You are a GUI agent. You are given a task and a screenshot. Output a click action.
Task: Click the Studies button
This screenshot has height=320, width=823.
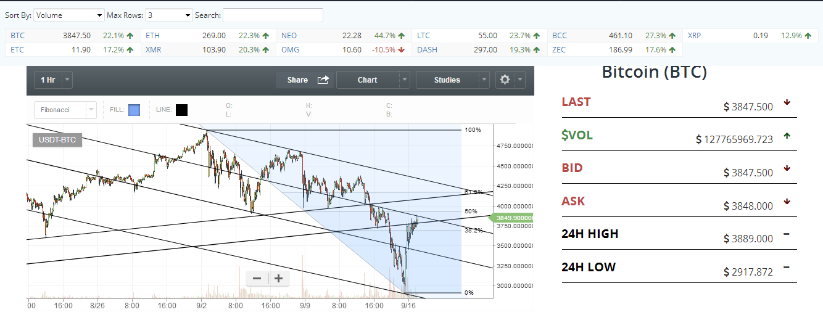click(x=447, y=80)
